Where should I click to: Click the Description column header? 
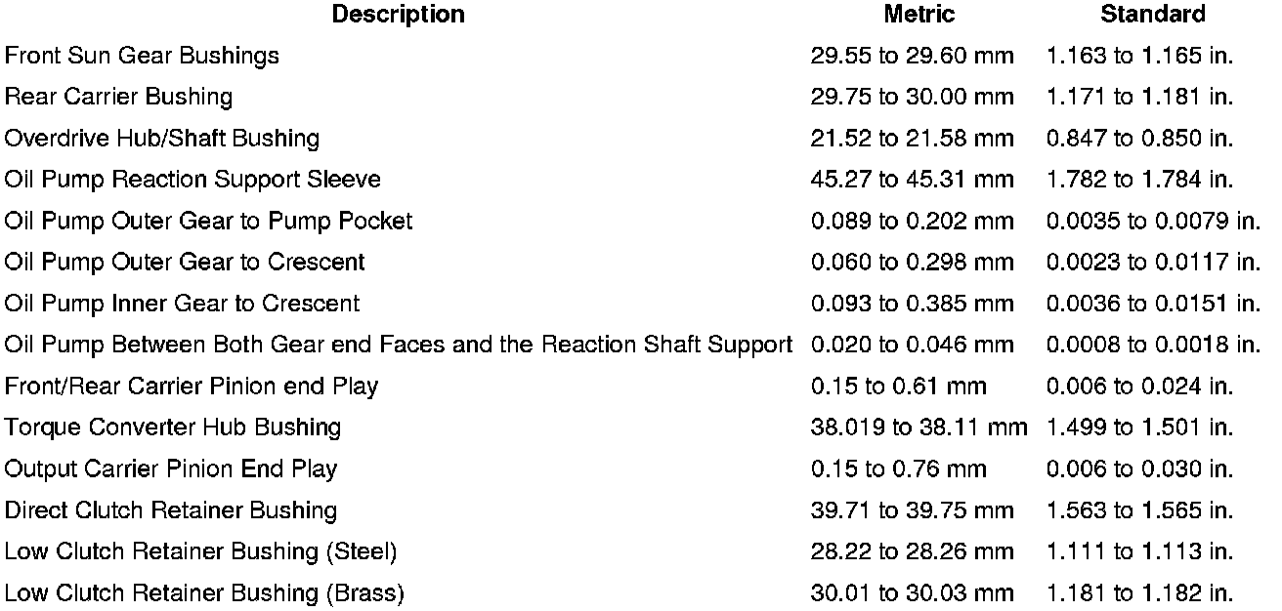click(399, 15)
